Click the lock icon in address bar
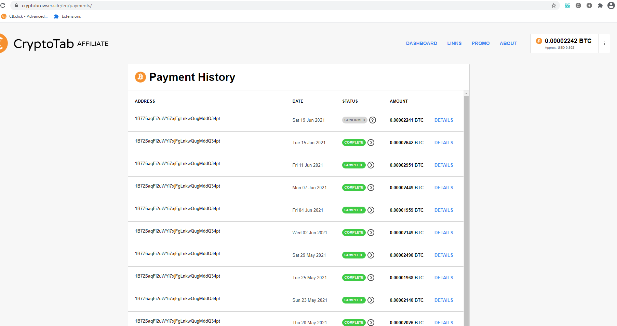 click(x=16, y=5)
